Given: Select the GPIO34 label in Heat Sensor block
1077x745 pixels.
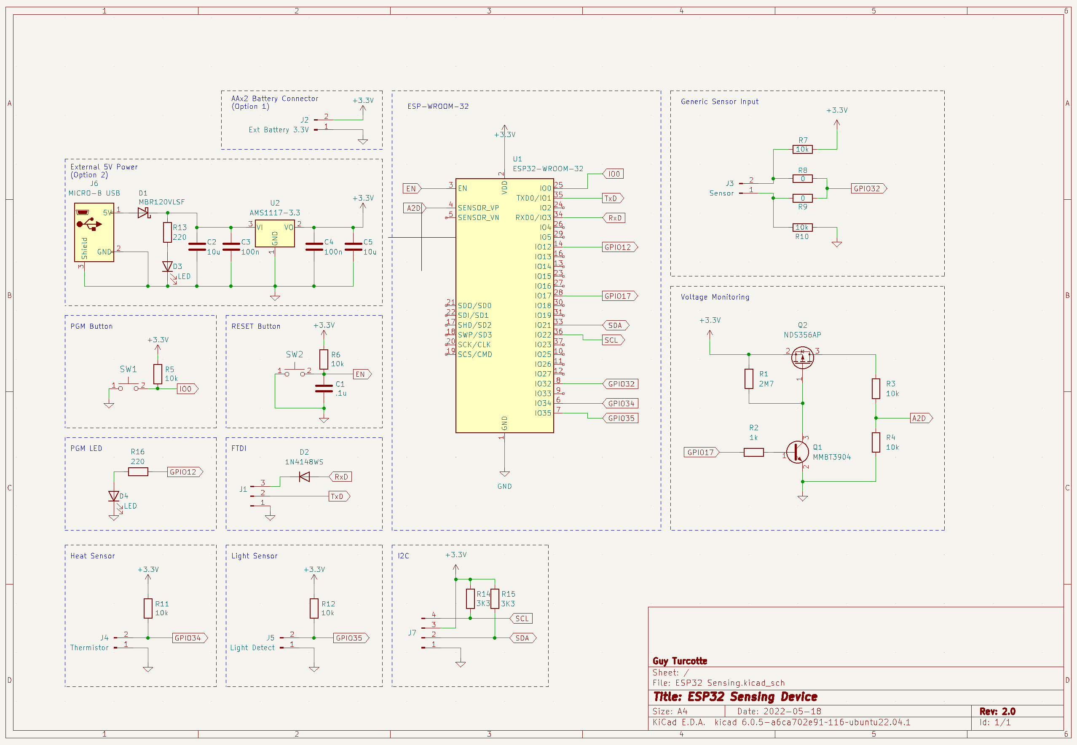Looking at the screenshot, I should coord(188,638).
